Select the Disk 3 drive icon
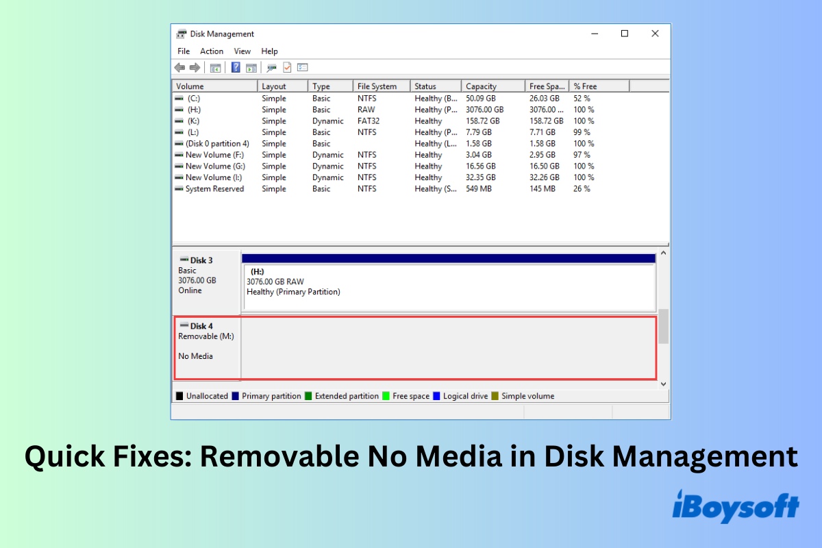822x548 pixels. (x=183, y=260)
